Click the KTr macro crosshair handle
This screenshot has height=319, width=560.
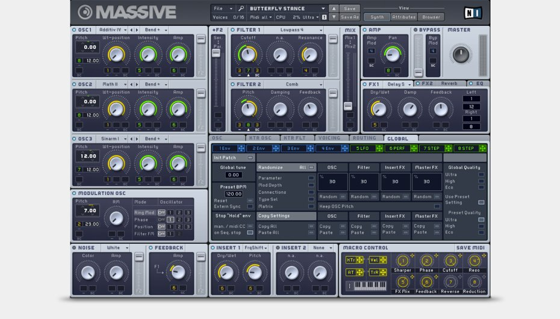[360, 260]
